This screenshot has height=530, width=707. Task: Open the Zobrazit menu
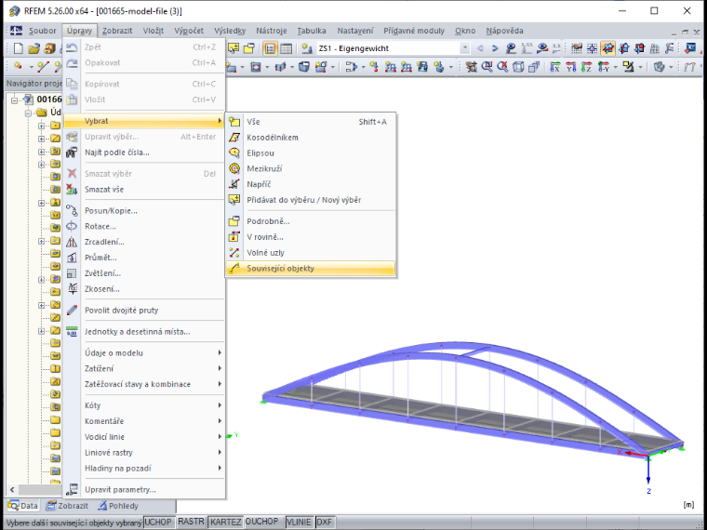click(117, 31)
